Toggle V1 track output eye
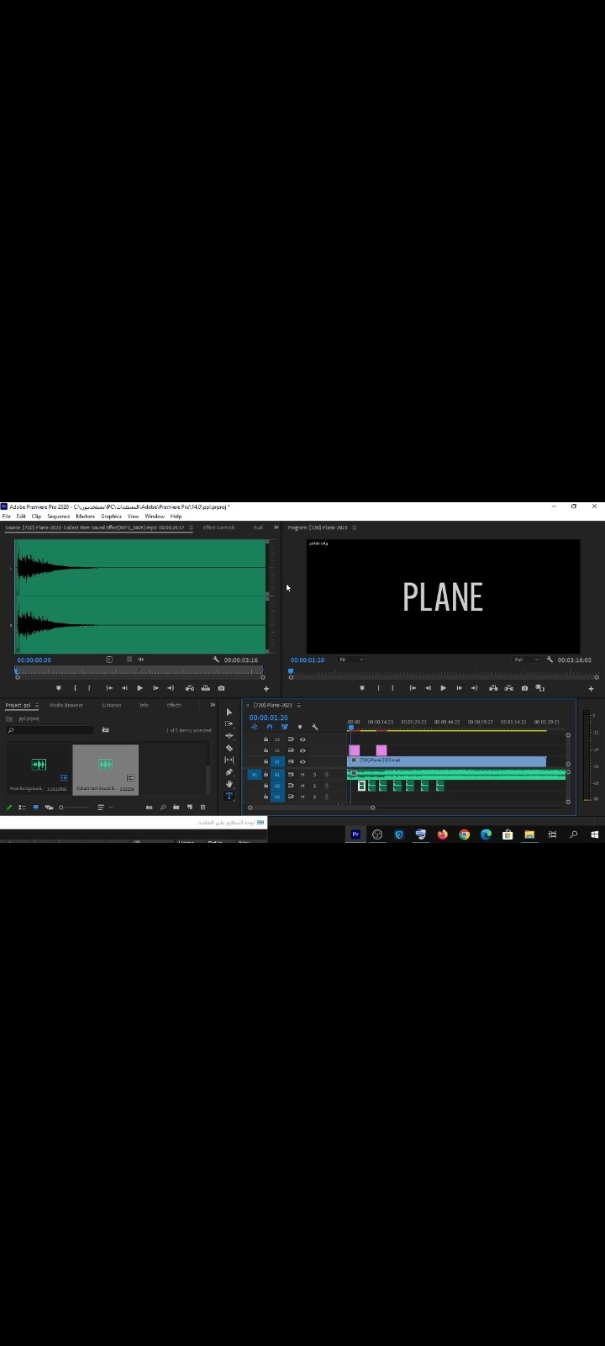 click(302, 761)
